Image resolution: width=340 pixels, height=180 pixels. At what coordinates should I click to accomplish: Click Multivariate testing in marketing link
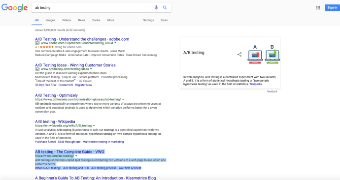103,142
